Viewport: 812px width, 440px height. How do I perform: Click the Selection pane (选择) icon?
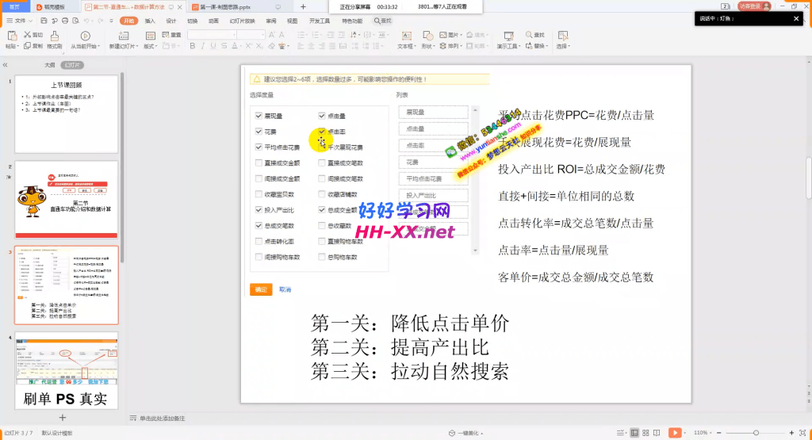(x=563, y=36)
